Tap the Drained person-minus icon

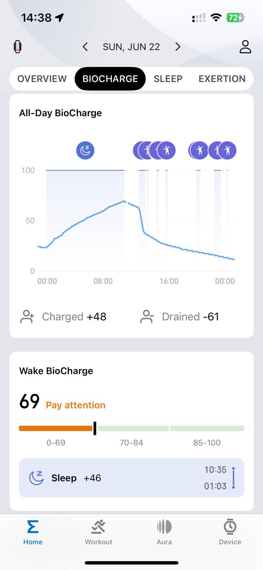[x=147, y=317]
